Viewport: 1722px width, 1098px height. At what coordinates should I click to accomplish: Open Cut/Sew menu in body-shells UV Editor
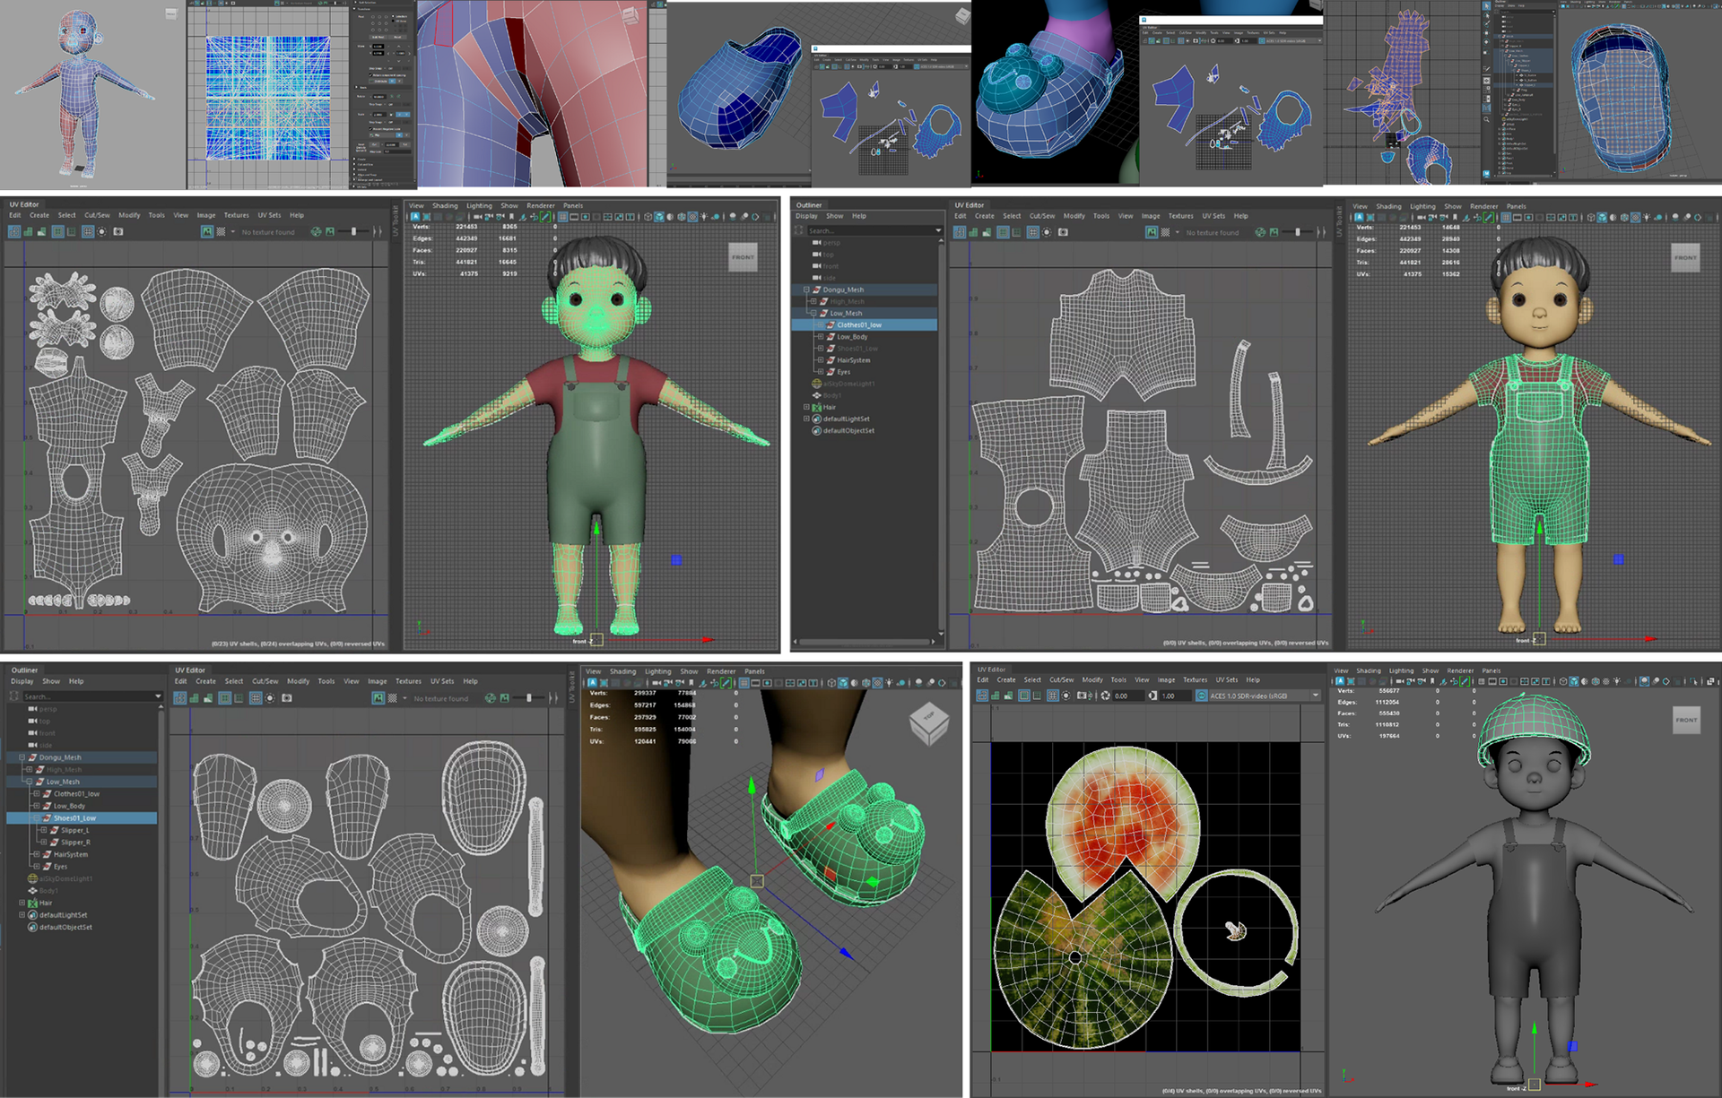coord(97,215)
